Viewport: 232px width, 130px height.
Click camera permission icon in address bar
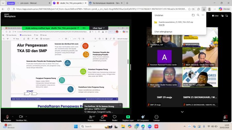coord(193,9)
